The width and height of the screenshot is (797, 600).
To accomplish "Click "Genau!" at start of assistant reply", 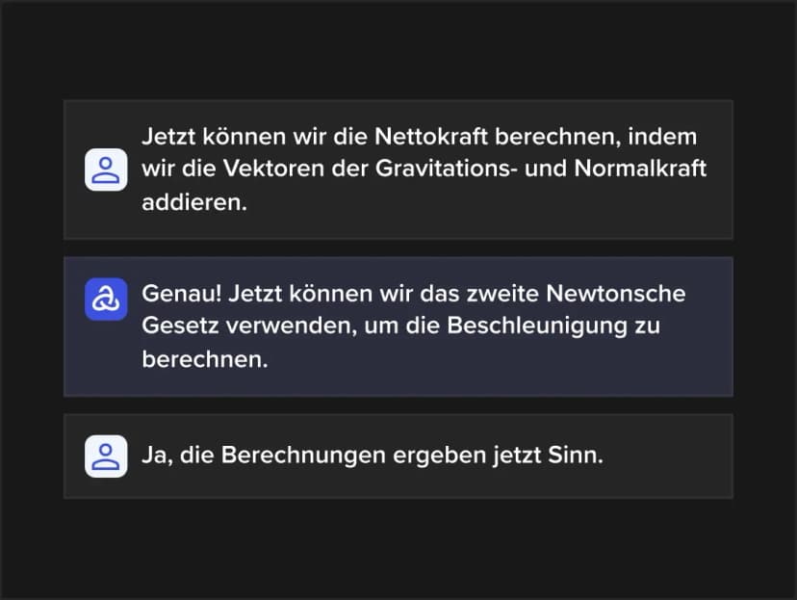I will (x=182, y=294).
